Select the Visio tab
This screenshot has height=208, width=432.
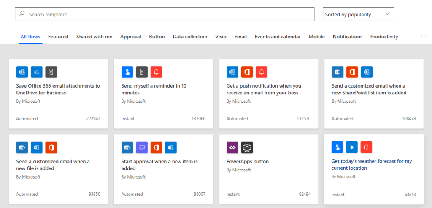(221, 37)
